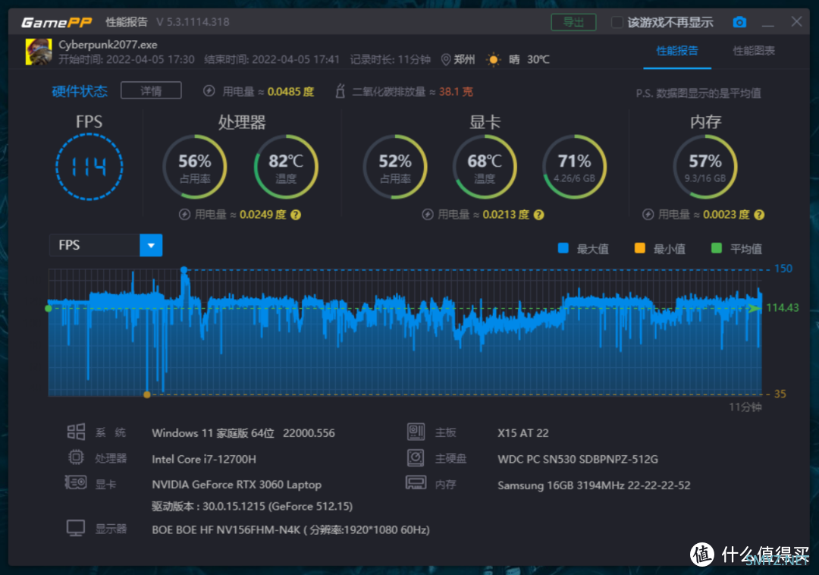Screen dimensions: 819x575
Task: Click the X15 AT 22 motherboard text
Action: [522, 433]
